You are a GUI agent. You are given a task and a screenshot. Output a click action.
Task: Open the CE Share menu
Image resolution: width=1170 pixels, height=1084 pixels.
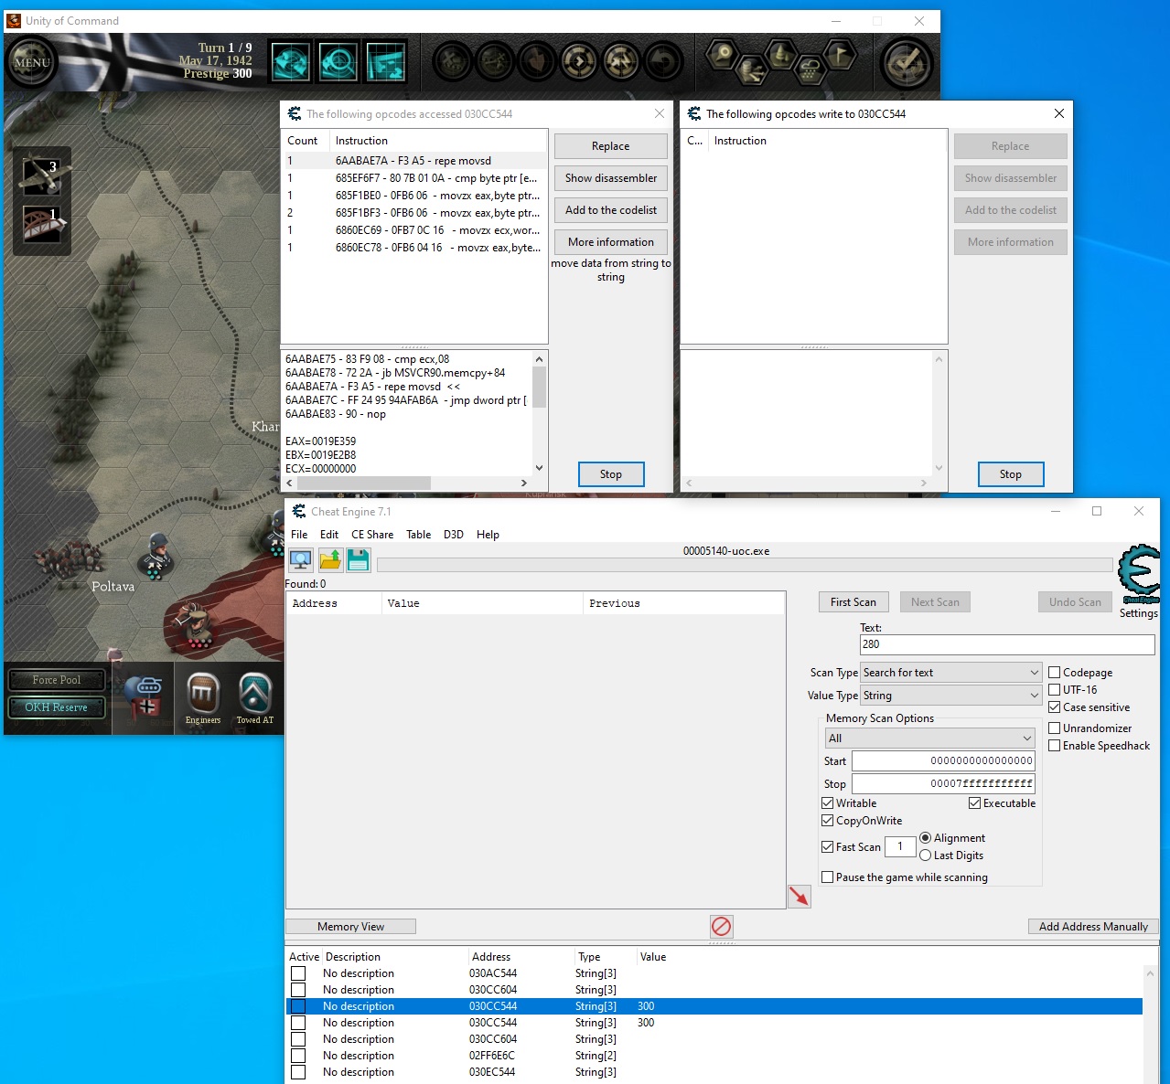tap(372, 535)
